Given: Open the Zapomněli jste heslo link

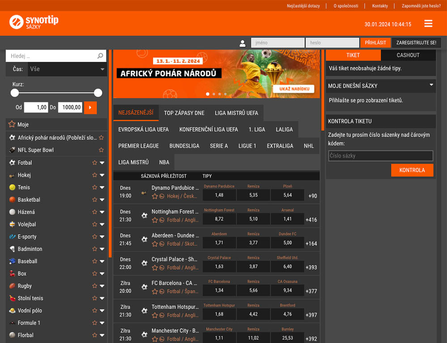Looking at the screenshot, I should click(421, 6).
